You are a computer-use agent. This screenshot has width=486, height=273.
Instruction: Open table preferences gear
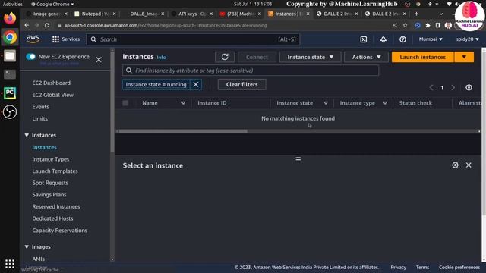[x=469, y=88]
